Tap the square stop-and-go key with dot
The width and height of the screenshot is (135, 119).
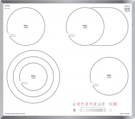coord(74,110)
